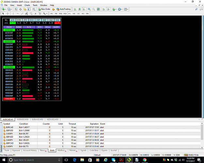204x163 pixels.
Task: Select the vertical line drawing tool
Action: tap(13, 13)
